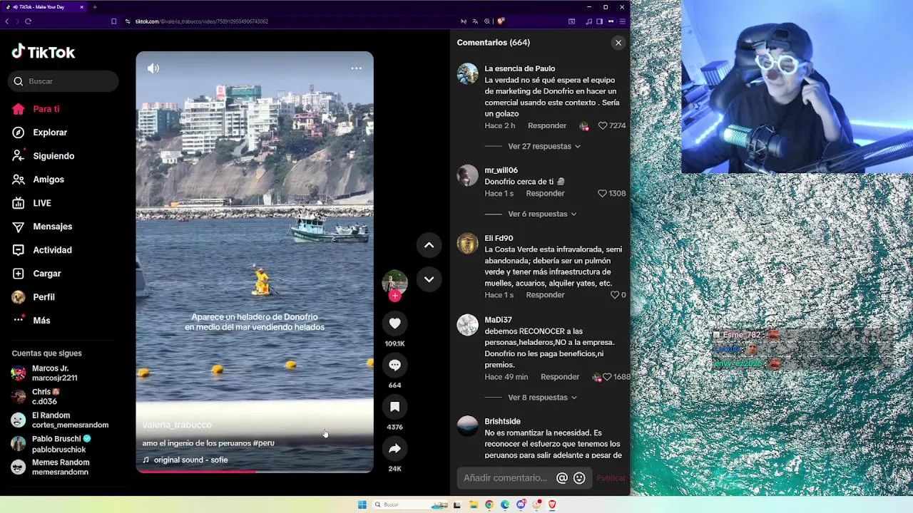
Task: Open File Explorer from taskbar
Action: click(474, 504)
